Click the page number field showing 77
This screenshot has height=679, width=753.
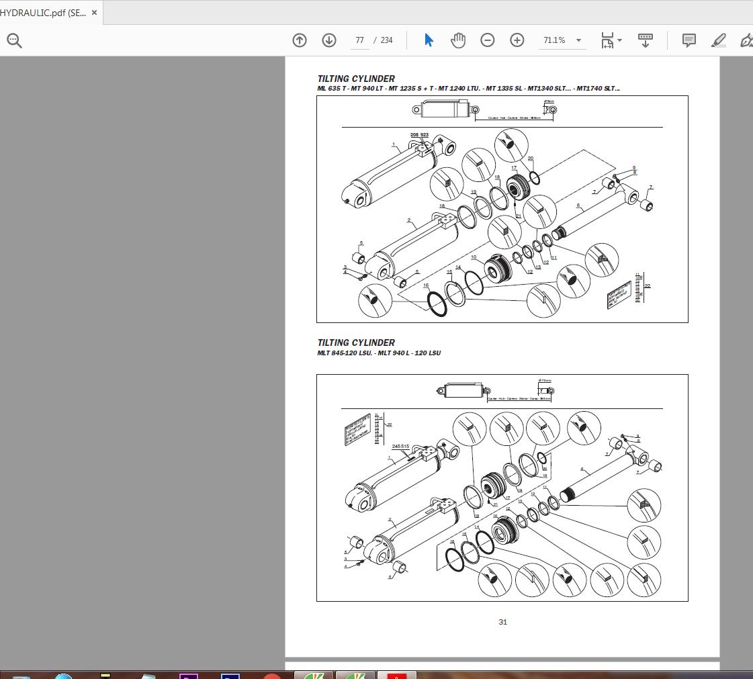click(359, 40)
